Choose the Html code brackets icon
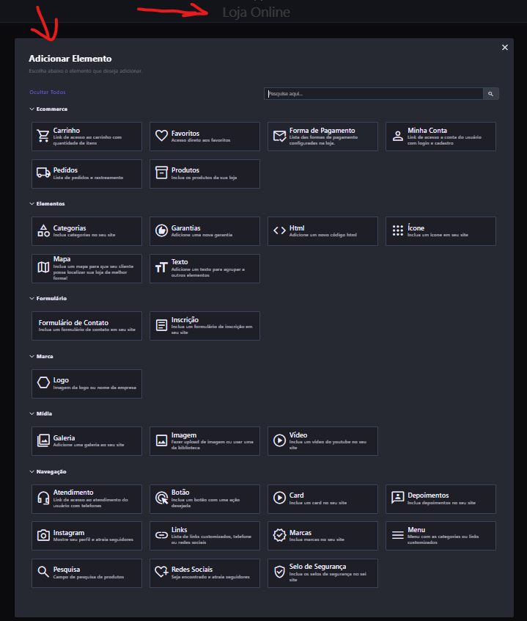This screenshot has height=621, width=527. pos(279,230)
